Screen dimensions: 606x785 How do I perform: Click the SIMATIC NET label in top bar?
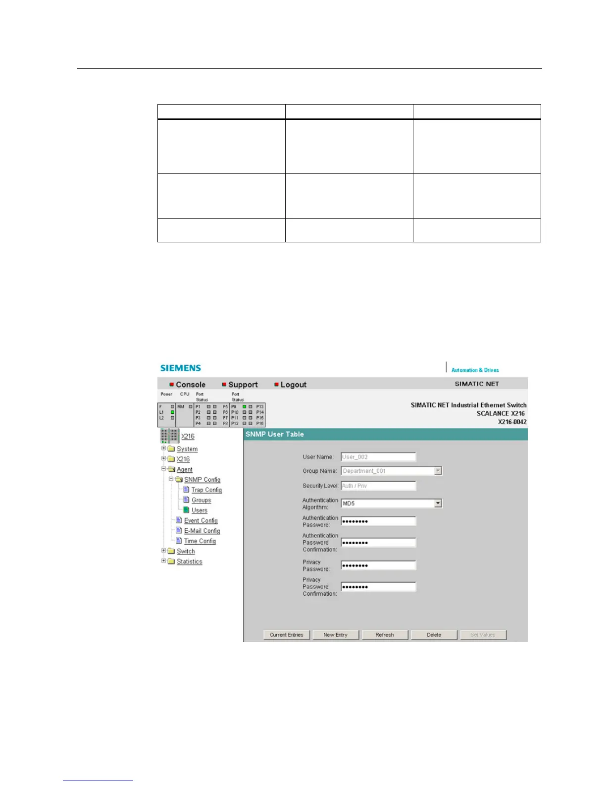point(477,384)
